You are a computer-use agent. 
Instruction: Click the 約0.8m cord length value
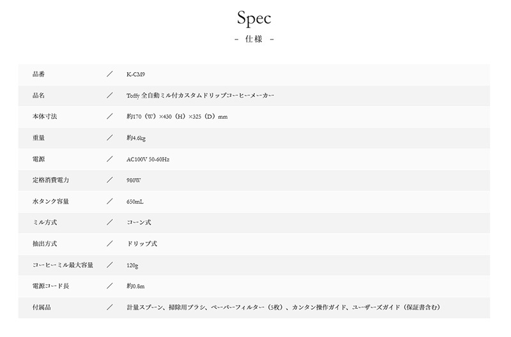pos(135,286)
